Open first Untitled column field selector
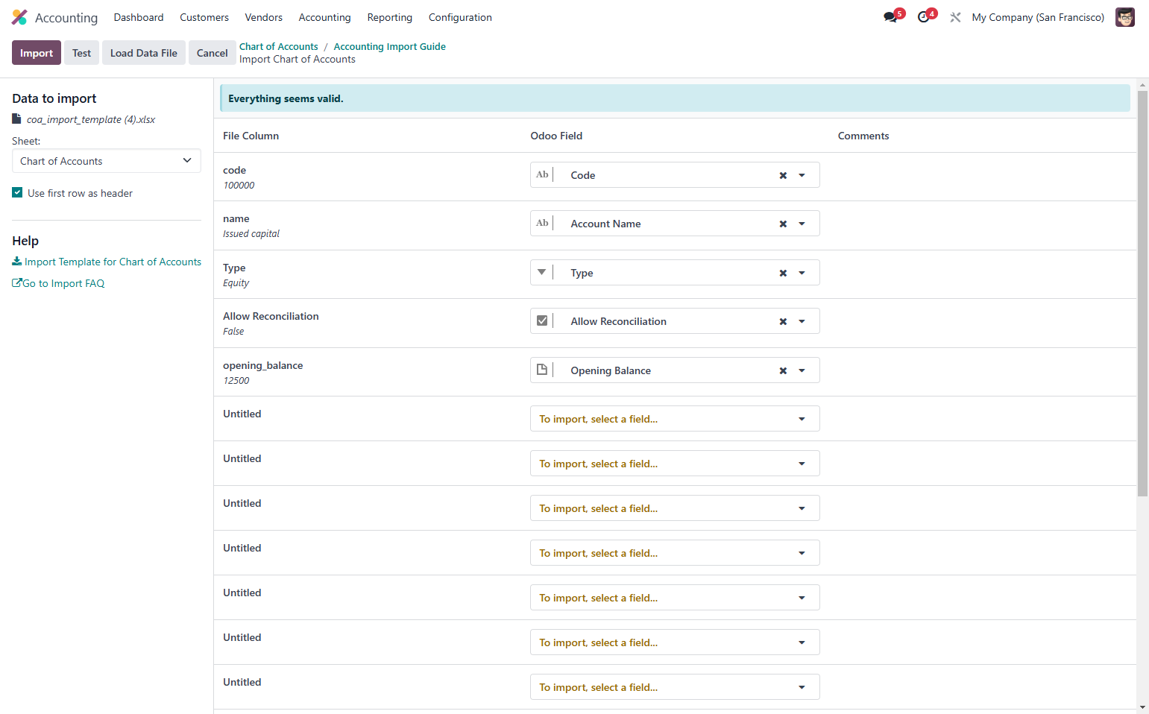Screen dimensions: 1149x714 point(675,419)
